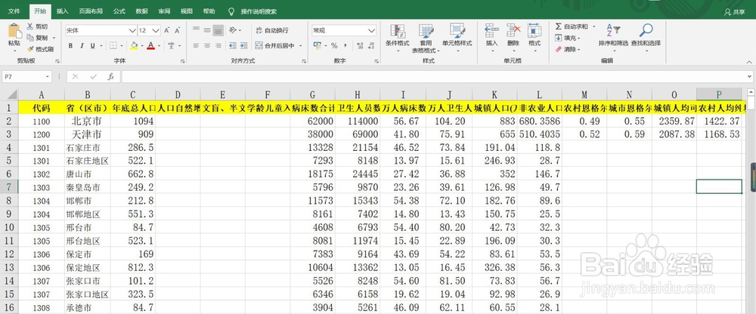Image resolution: width=756 pixels, height=314 pixels.
Task: Expand the formula bar chevron
Action: click(749, 76)
